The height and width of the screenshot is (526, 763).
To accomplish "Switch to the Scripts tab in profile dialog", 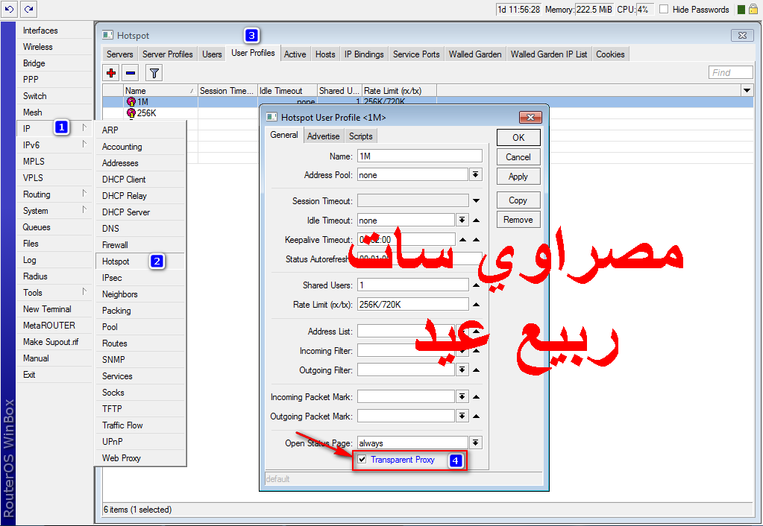I will point(360,136).
